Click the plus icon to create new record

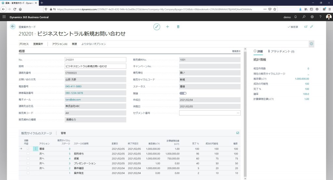coord(167,27)
